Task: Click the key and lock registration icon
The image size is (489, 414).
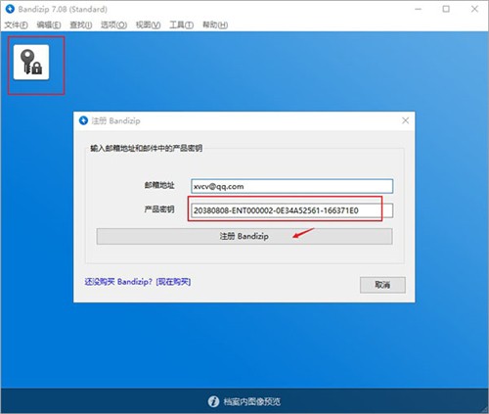Action: pyautogui.click(x=31, y=63)
